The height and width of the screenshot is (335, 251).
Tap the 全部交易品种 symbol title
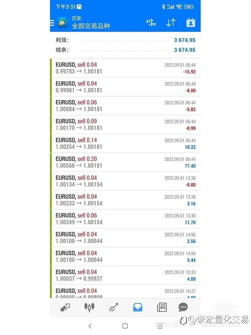coord(91,26)
